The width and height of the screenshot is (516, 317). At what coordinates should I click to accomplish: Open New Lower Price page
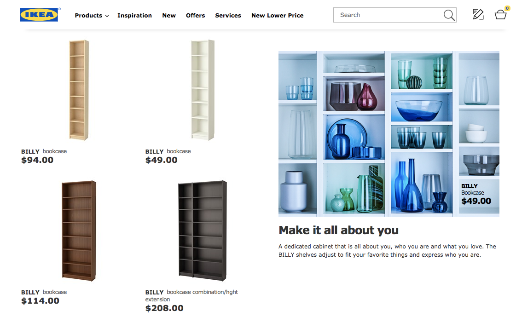tap(278, 16)
